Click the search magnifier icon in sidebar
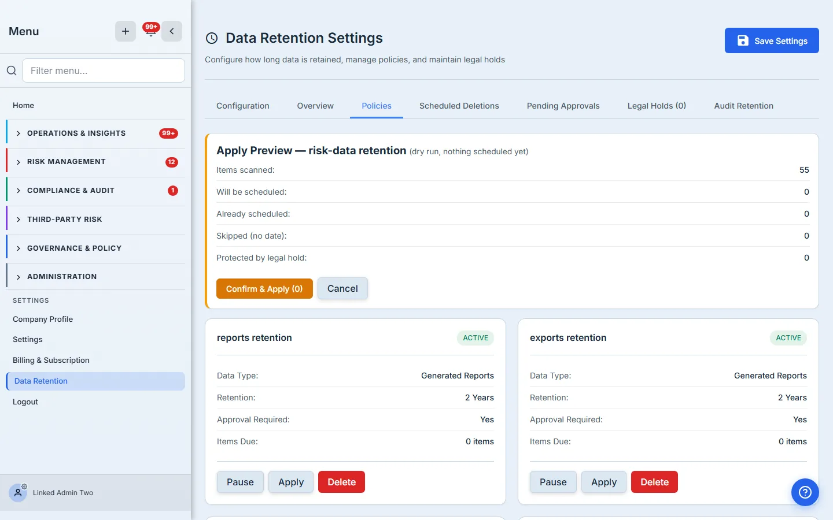This screenshot has width=833, height=520. click(x=11, y=70)
